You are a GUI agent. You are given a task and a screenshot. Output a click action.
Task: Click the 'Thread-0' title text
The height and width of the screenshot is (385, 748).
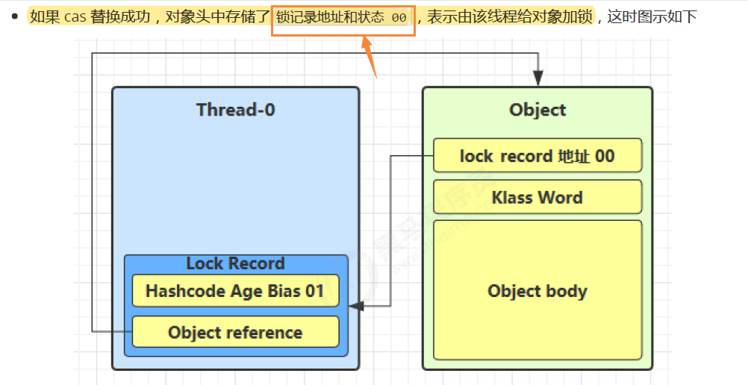(236, 110)
